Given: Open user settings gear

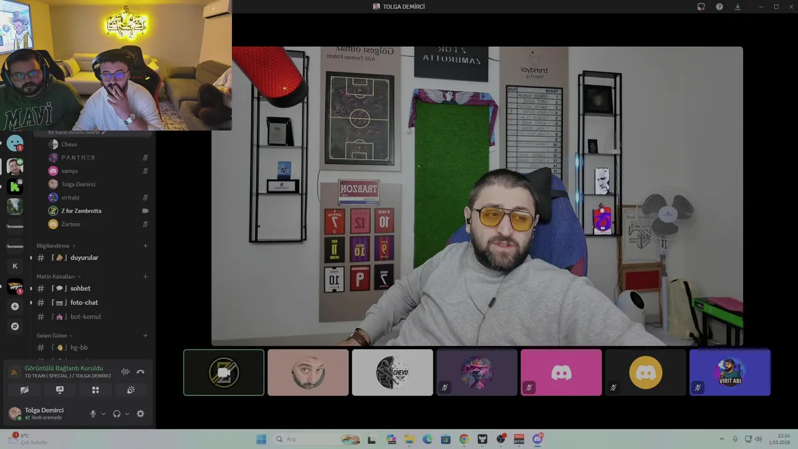Looking at the screenshot, I should 140,413.
